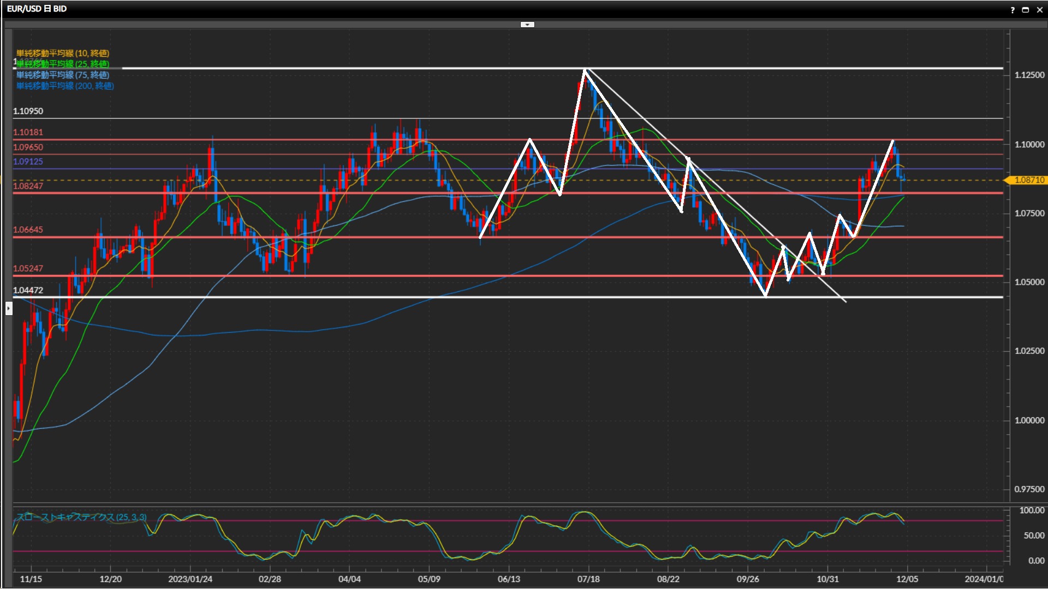Select the 1.06645 horizontal line label
The image size is (1048, 589).
click(28, 230)
